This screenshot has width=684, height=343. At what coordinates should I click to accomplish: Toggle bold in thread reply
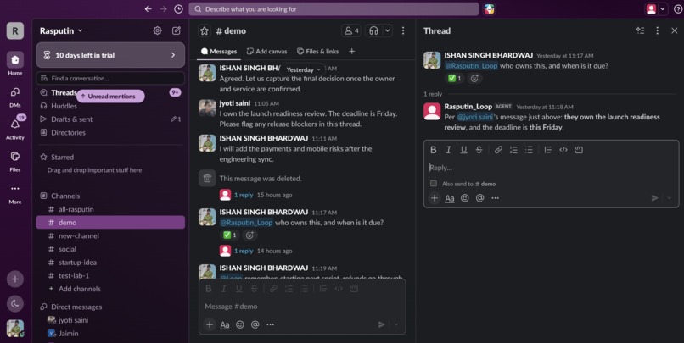coord(433,150)
